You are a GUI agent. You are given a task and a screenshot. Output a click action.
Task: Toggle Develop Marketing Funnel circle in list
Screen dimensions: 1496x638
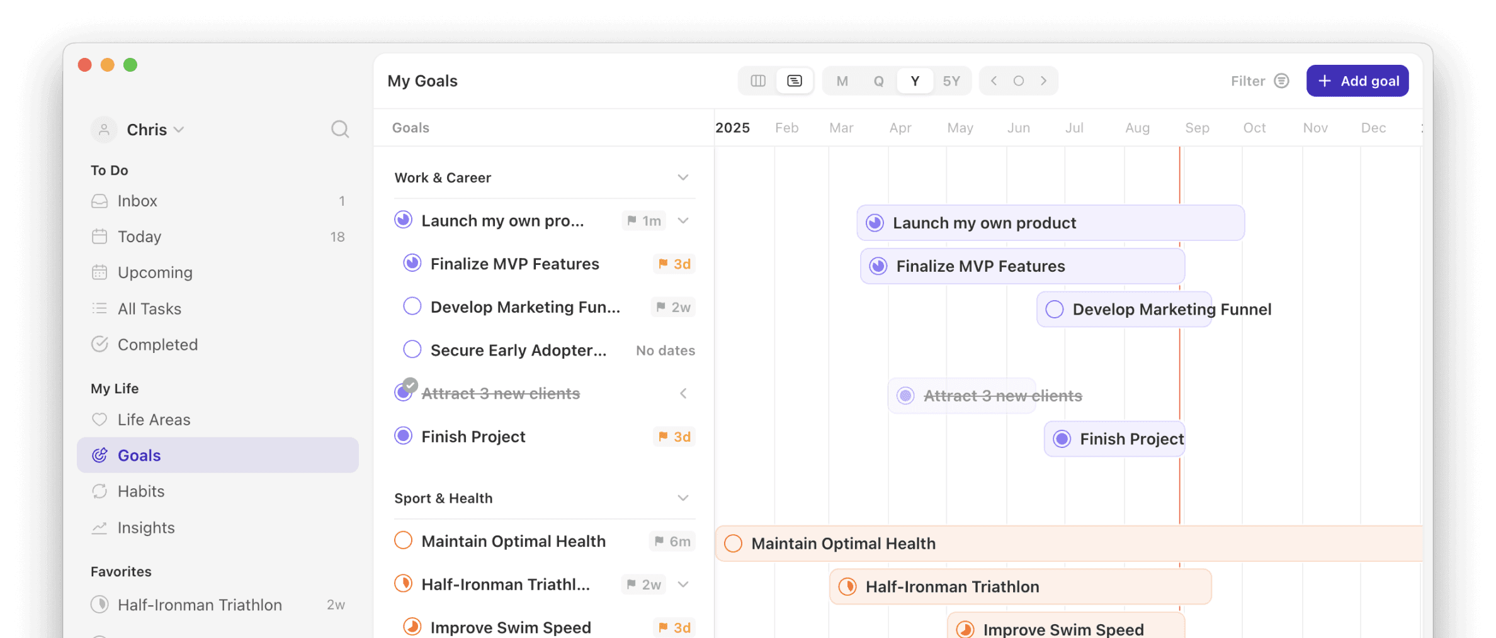pyautogui.click(x=412, y=306)
